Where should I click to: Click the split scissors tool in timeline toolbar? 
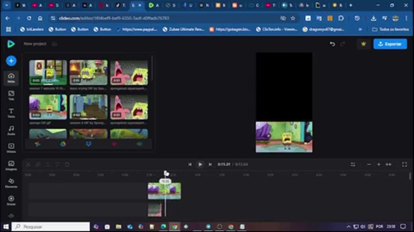point(28,165)
